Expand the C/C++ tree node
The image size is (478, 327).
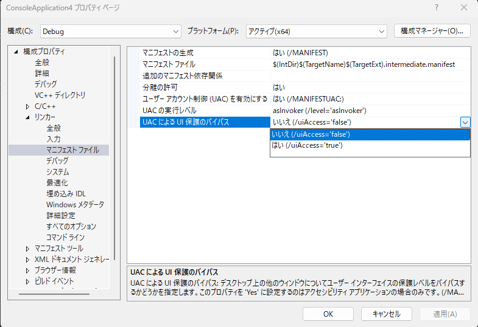tap(28, 106)
